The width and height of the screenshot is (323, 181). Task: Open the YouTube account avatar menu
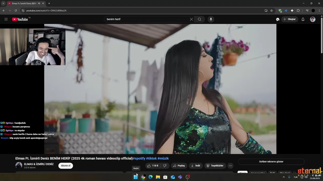pyautogui.click(x=313, y=19)
